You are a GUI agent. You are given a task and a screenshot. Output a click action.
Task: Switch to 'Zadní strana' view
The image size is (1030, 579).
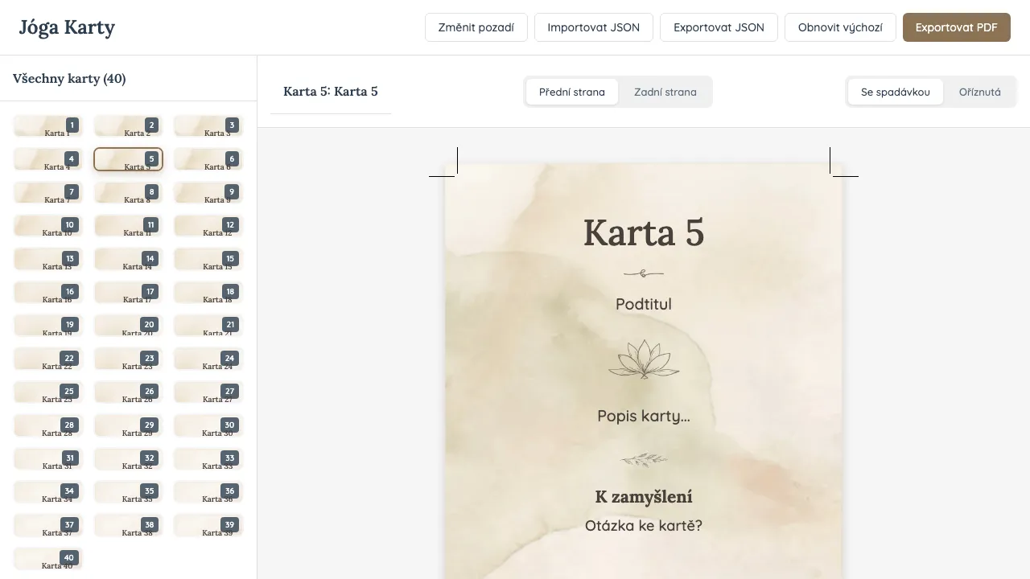click(x=665, y=92)
